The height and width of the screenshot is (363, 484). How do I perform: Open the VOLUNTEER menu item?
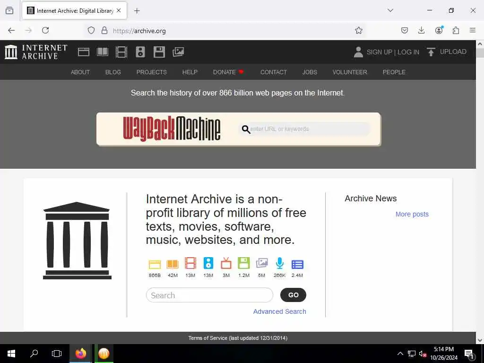[350, 72]
